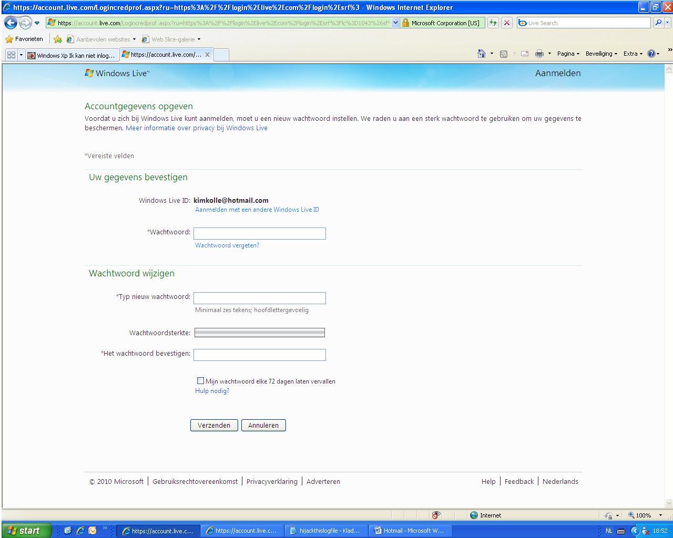This screenshot has width=673, height=538.
Task: Open Aanbevolen websites in favorites bar
Action: pyautogui.click(x=101, y=39)
